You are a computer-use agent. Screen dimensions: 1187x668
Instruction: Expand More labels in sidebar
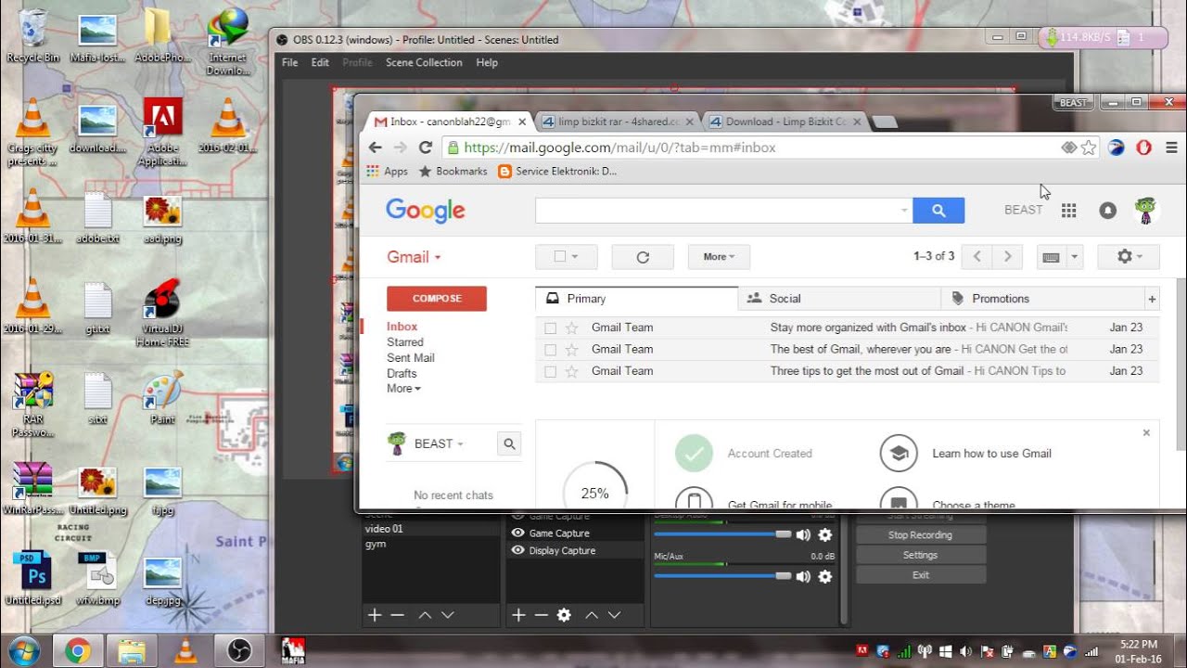click(403, 389)
